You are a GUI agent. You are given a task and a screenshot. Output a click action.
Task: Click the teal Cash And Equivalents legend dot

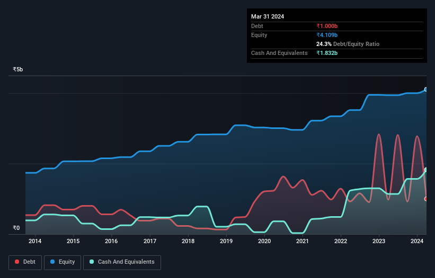(x=92, y=262)
